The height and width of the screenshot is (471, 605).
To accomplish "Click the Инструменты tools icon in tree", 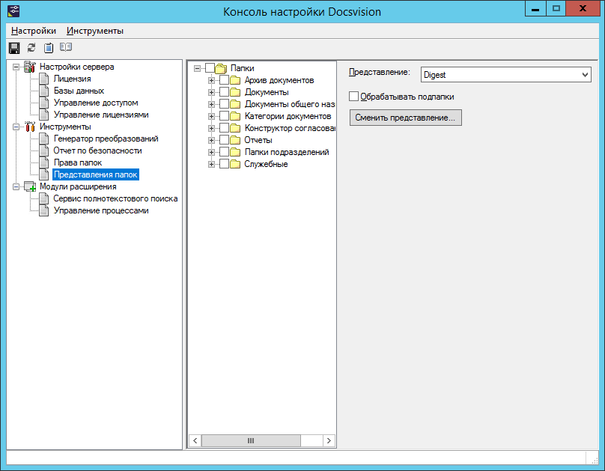I will (30, 127).
